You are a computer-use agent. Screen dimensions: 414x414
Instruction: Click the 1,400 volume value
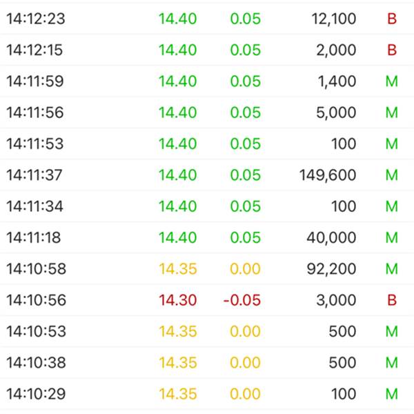coord(337,81)
